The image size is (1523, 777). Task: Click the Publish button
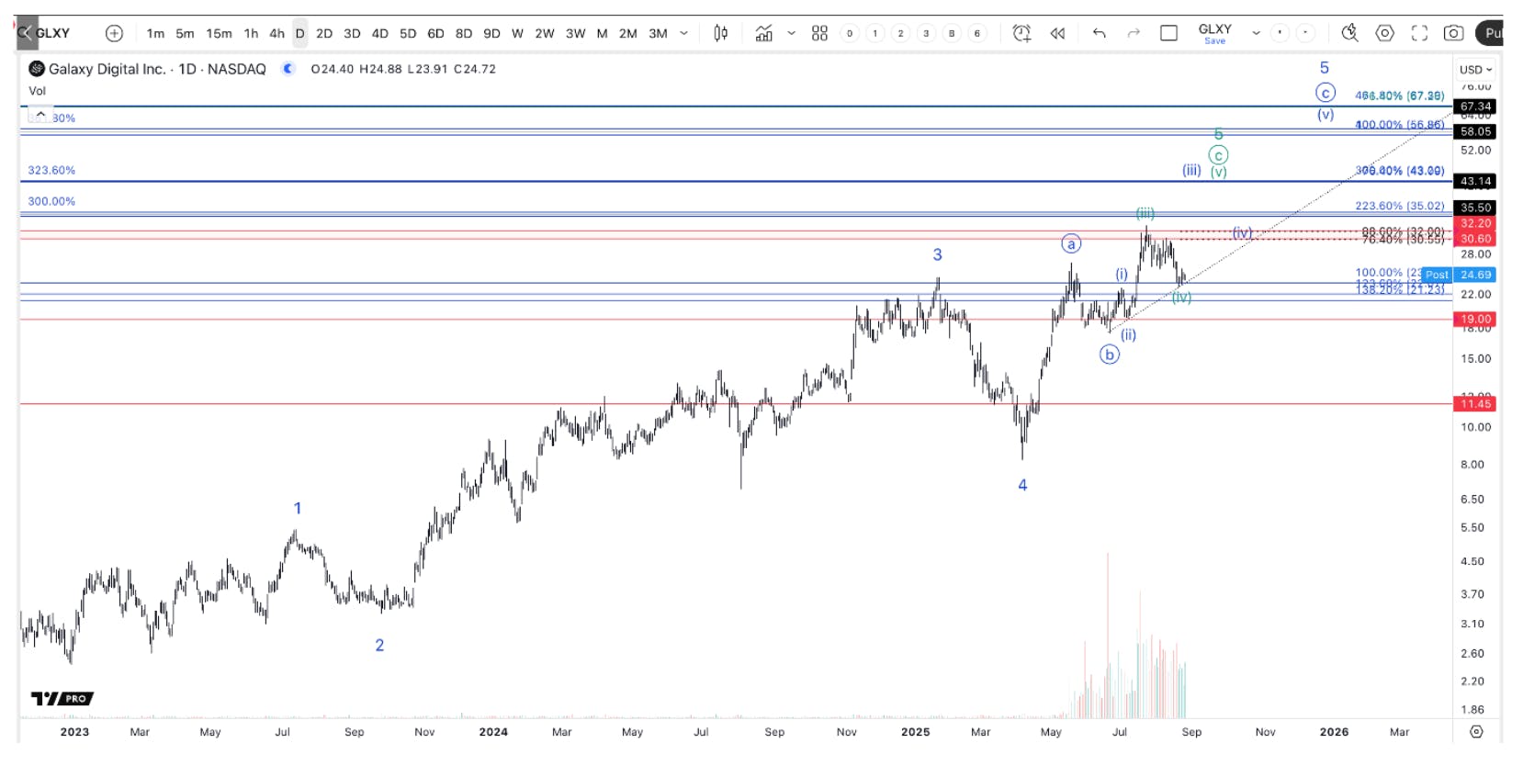tap(1490, 33)
